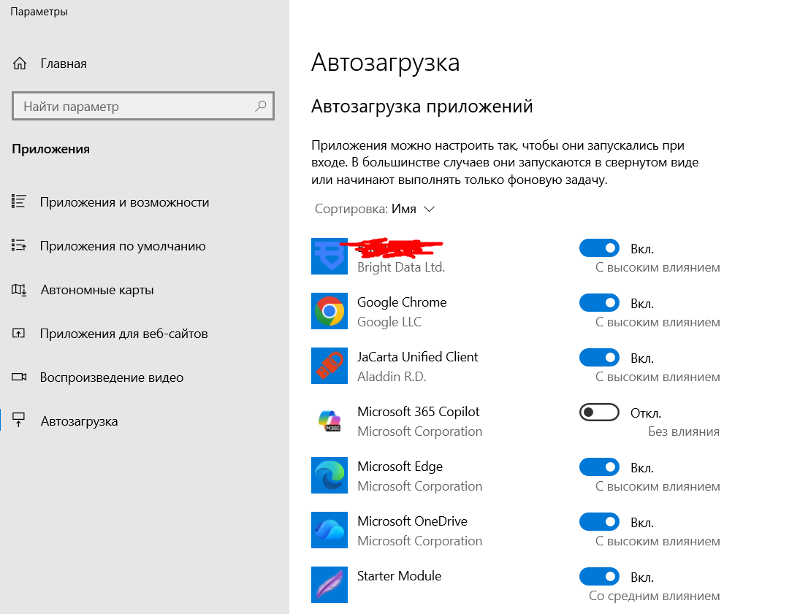This screenshot has height=614, width=800.
Task: Open Приложения и возможности section
Action: pyautogui.click(x=124, y=202)
